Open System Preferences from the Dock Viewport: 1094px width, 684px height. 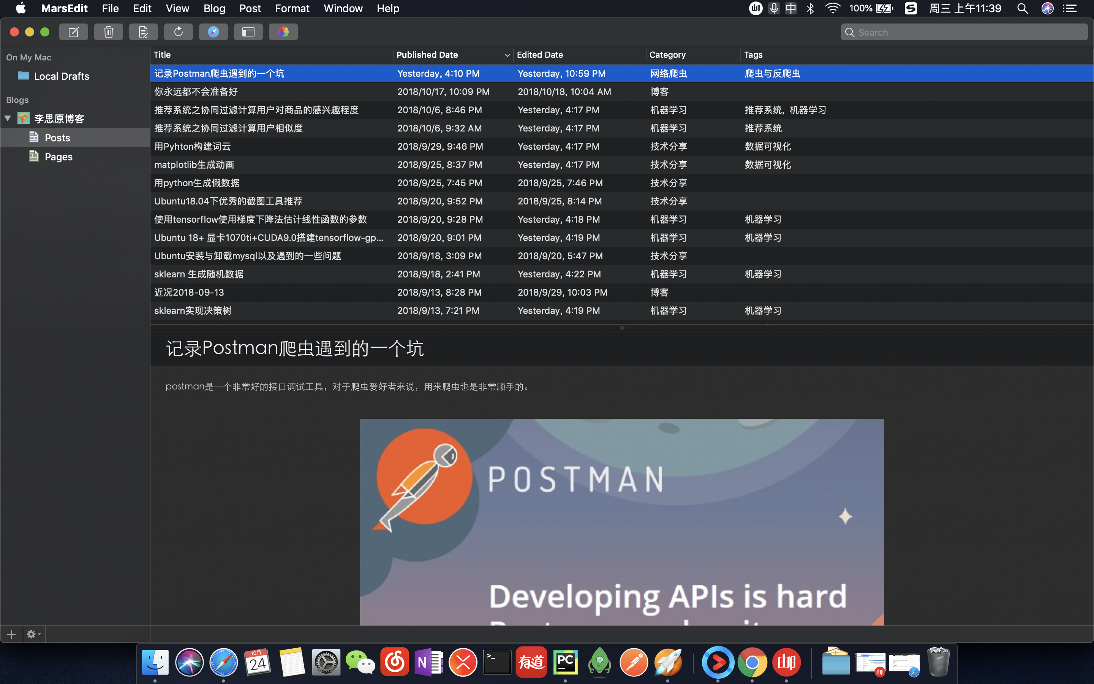tap(326, 662)
